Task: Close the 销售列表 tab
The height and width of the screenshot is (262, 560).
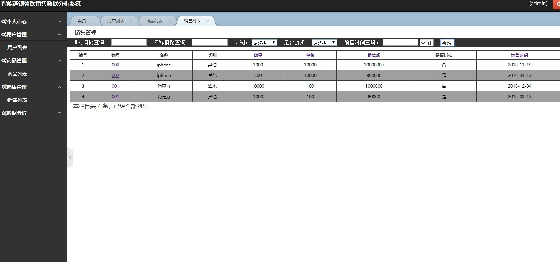Action: point(207,21)
